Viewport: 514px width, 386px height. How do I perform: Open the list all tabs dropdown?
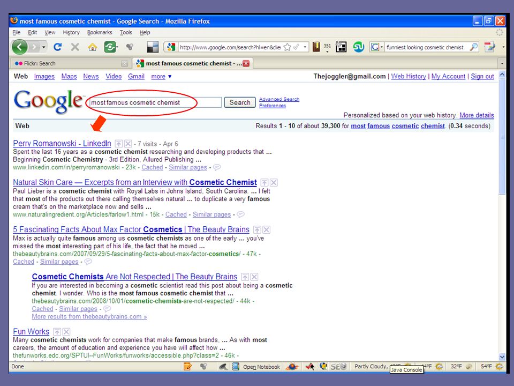click(502, 63)
